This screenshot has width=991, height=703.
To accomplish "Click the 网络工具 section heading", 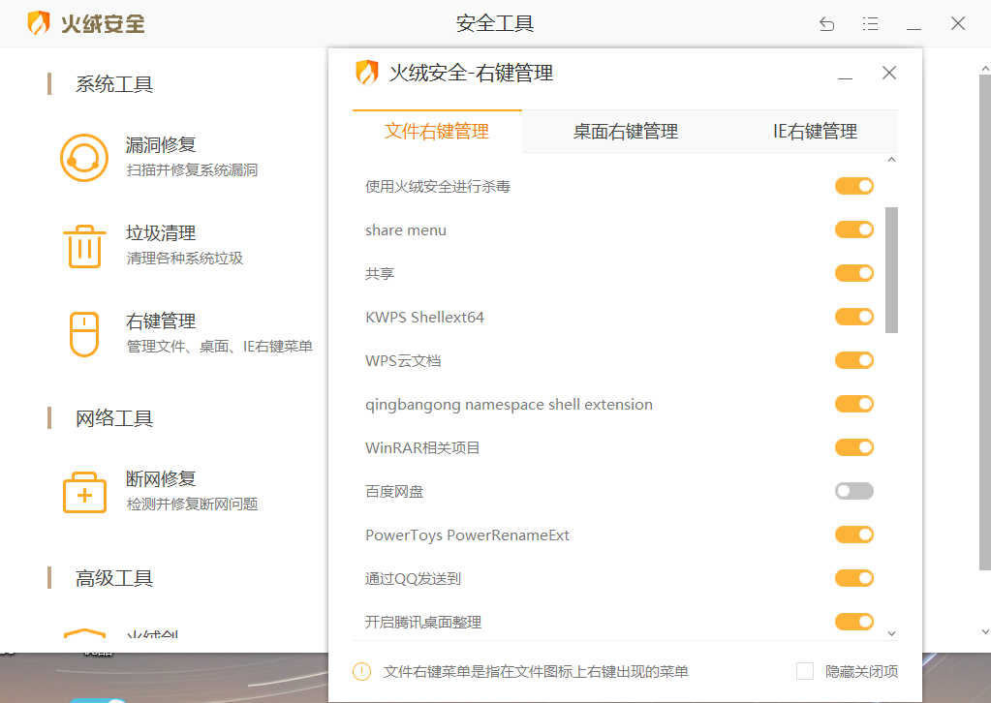I will pos(114,418).
